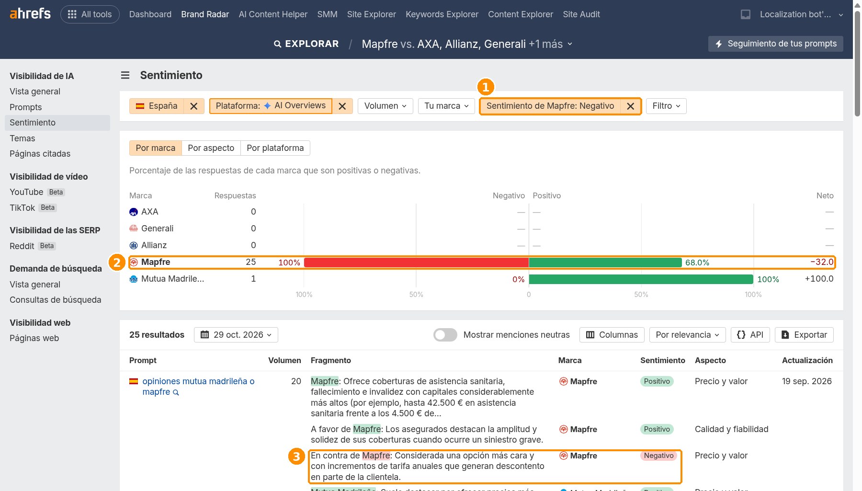The height and width of the screenshot is (491, 862).
Task: Click the Spain flag icon beside the prompt
Action: coord(134,381)
